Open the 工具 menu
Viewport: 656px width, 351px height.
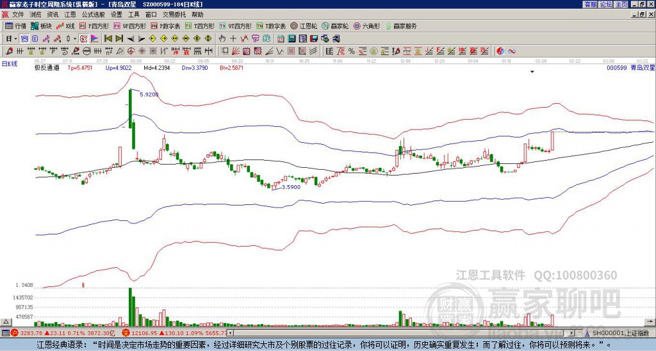134,15
